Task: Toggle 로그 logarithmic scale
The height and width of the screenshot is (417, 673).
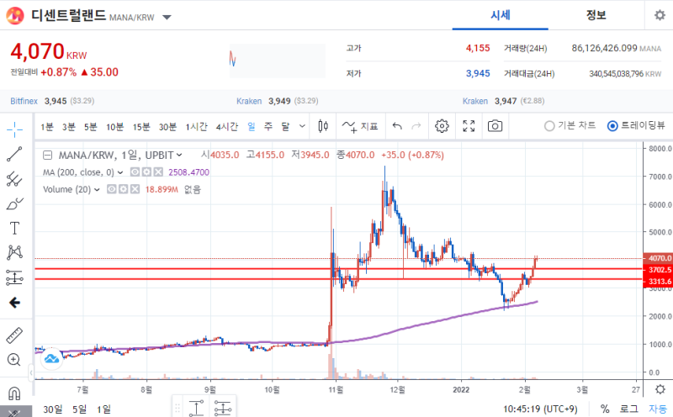Action: (628, 409)
